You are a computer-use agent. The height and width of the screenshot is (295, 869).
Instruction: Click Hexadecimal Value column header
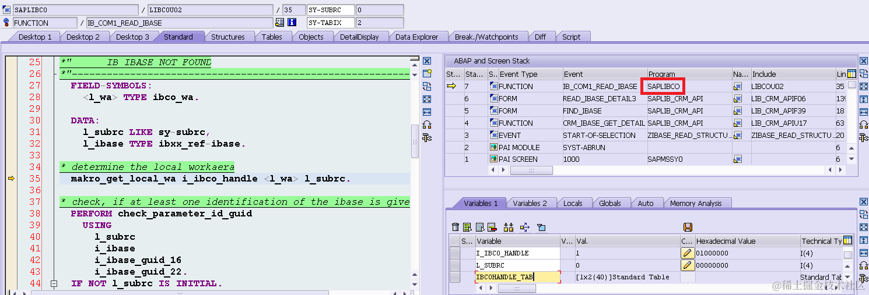[x=747, y=241]
